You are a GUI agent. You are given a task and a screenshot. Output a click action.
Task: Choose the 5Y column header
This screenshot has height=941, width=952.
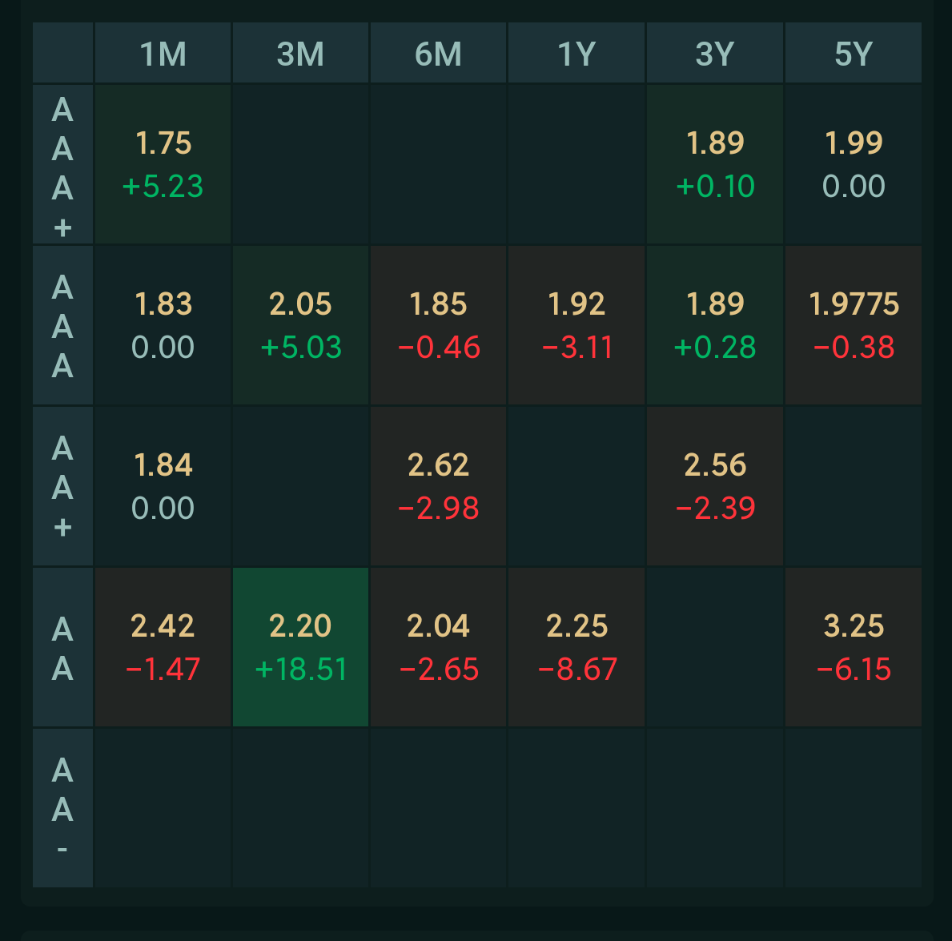pyautogui.click(x=854, y=53)
